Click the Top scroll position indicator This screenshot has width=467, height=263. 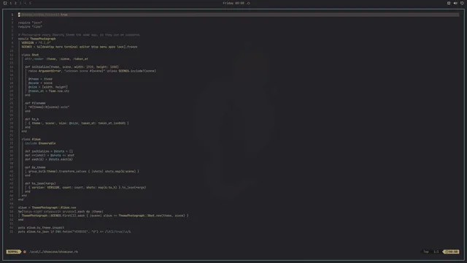tap(426, 251)
